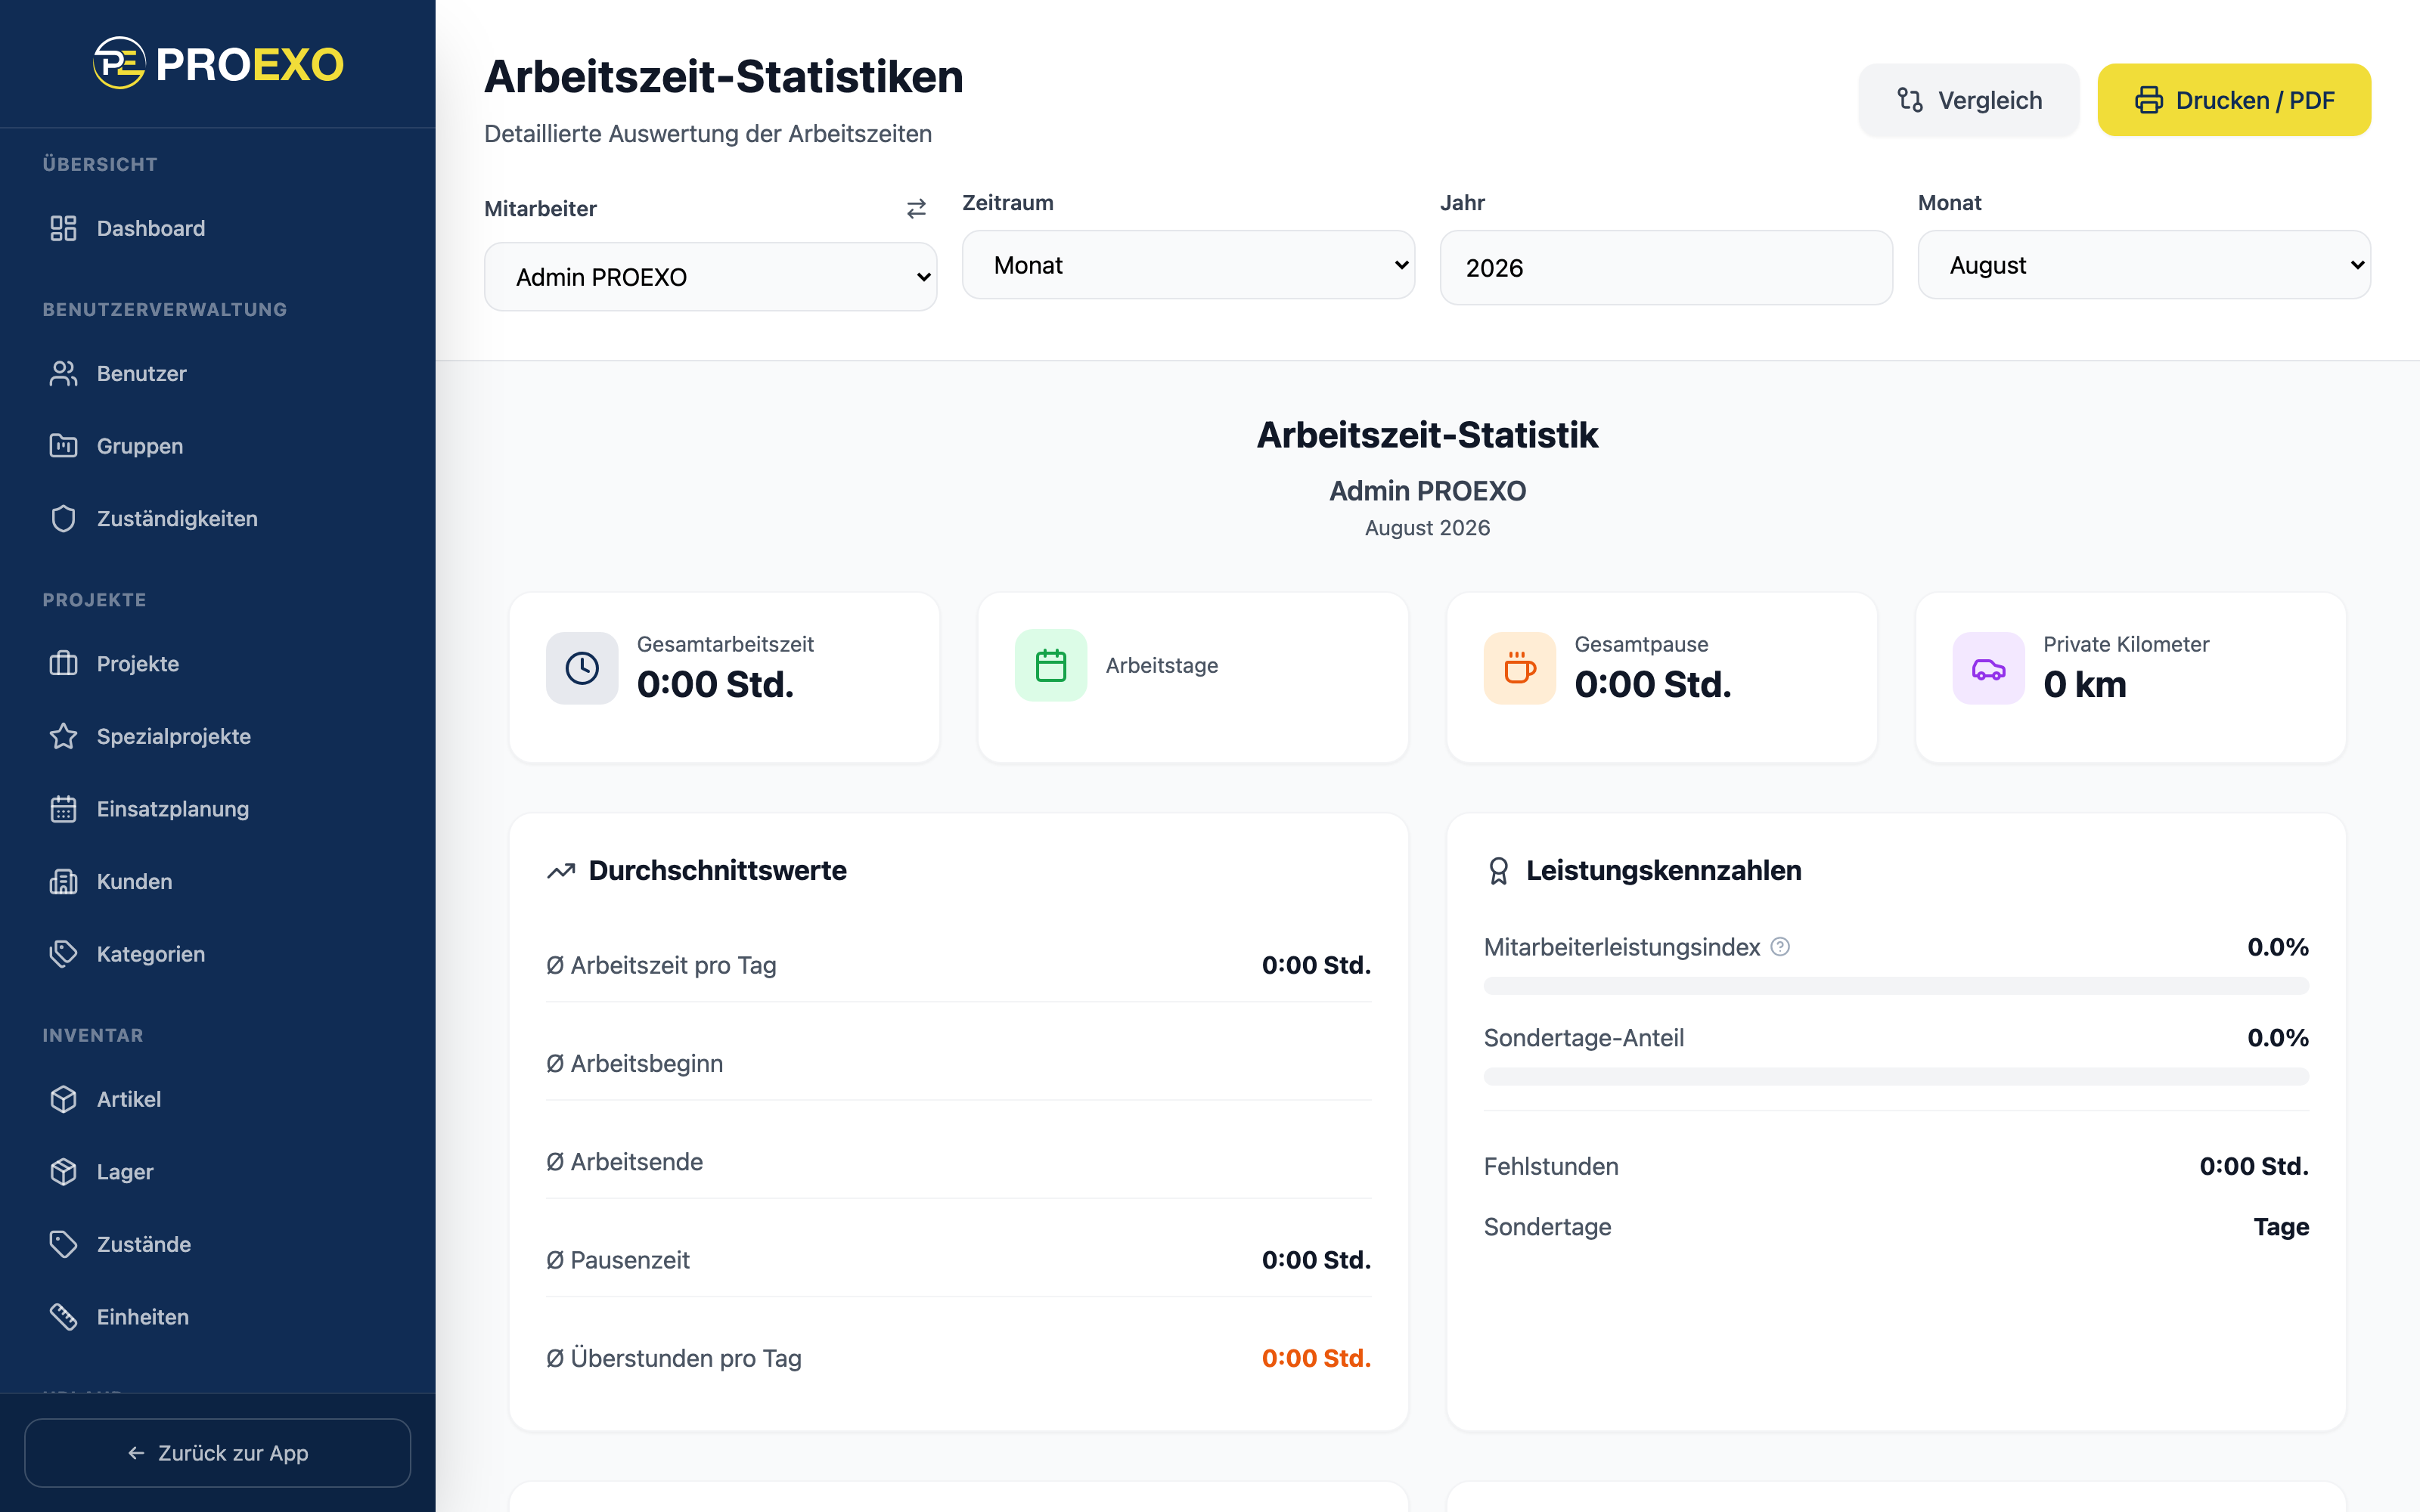Click the Zurück zur App button
Screen dimensions: 2420x1512
pyautogui.click(x=218, y=1453)
